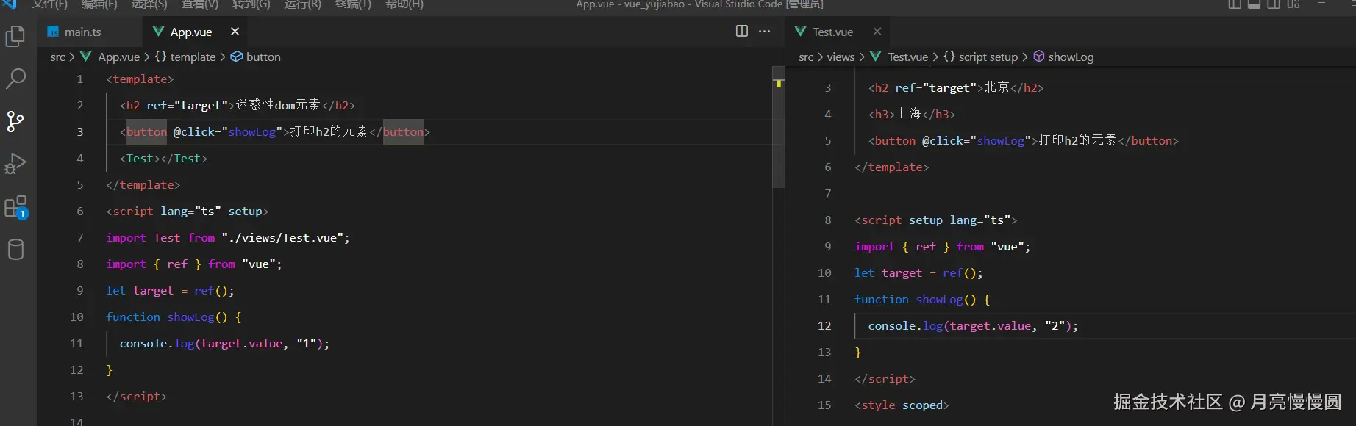Expand the views breadcrumb dropdown
1356x426 pixels.
coord(841,57)
